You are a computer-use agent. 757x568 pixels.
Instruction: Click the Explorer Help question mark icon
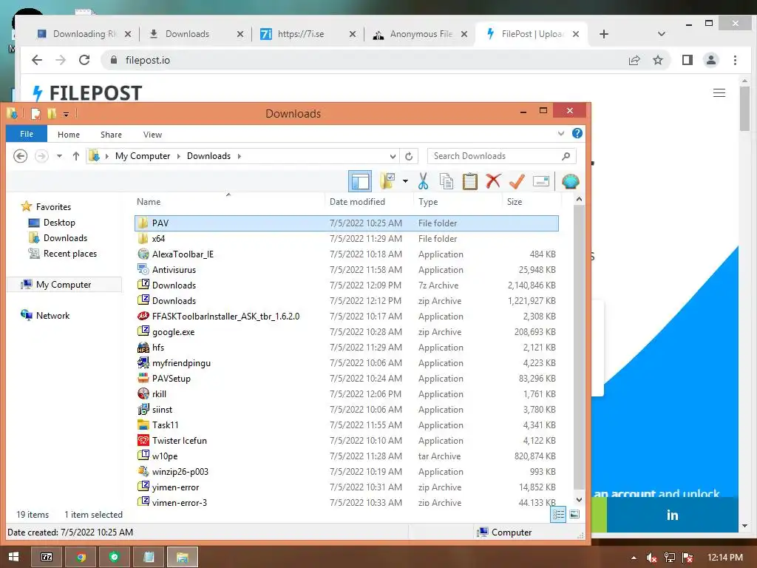point(577,133)
